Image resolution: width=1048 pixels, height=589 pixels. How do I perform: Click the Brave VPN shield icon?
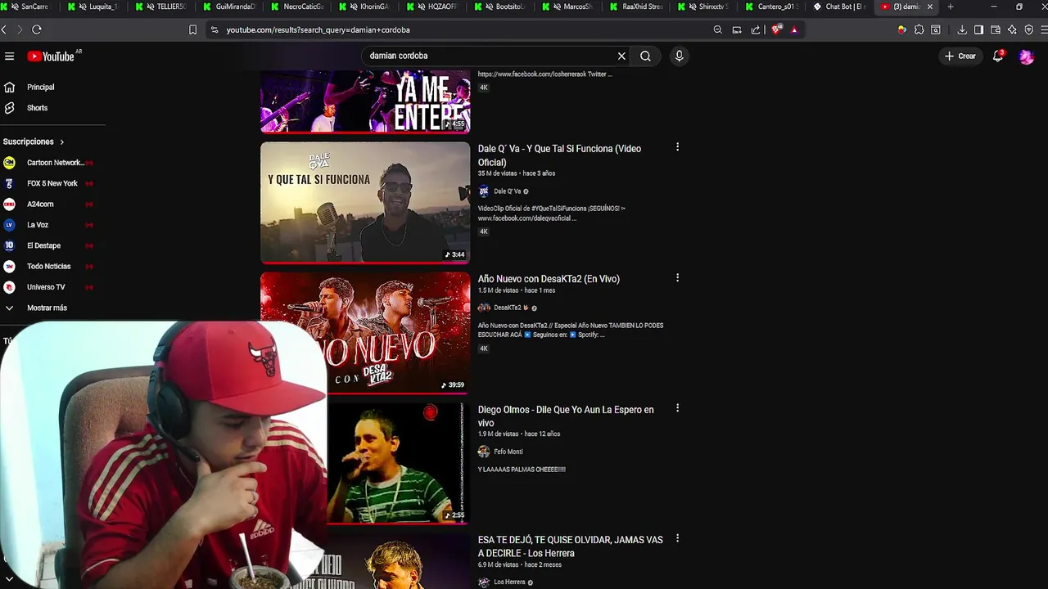(1029, 29)
